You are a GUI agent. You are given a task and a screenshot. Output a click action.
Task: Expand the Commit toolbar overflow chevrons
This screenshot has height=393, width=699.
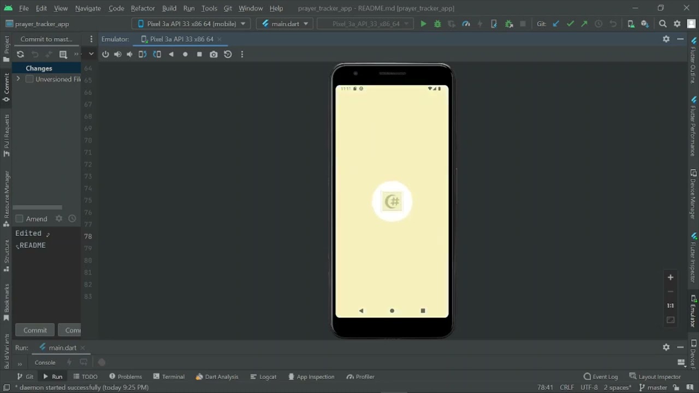tap(77, 54)
